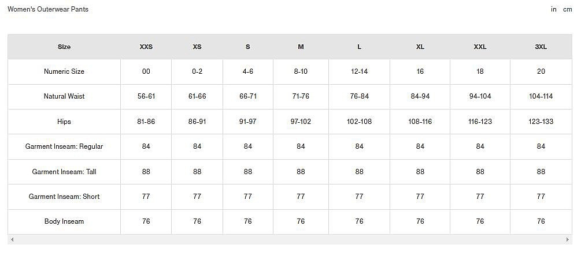Click the Women's Outerwear Pants title
The height and width of the screenshot is (260, 581).
[x=48, y=9]
